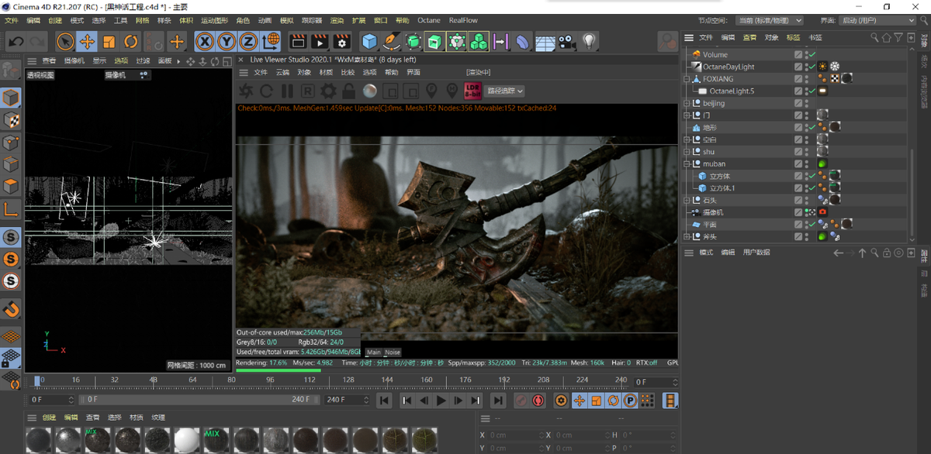Image resolution: width=931 pixels, height=454 pixels.
Task: Open the Octane menu in main menu bar
Action: click(428, 20)
